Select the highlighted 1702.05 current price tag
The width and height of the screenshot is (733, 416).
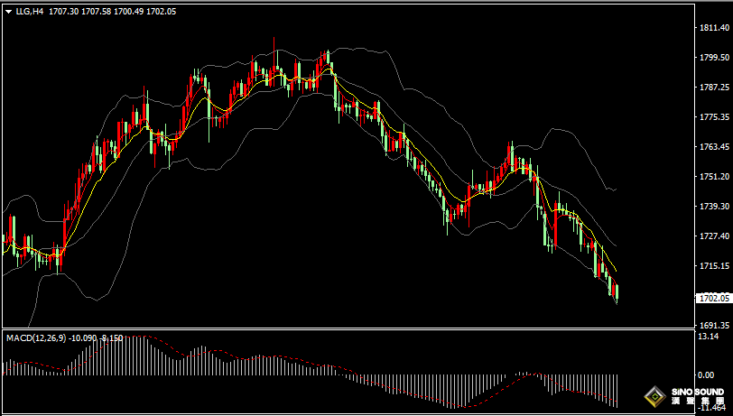pyautogui.click(x=712, y=298)
